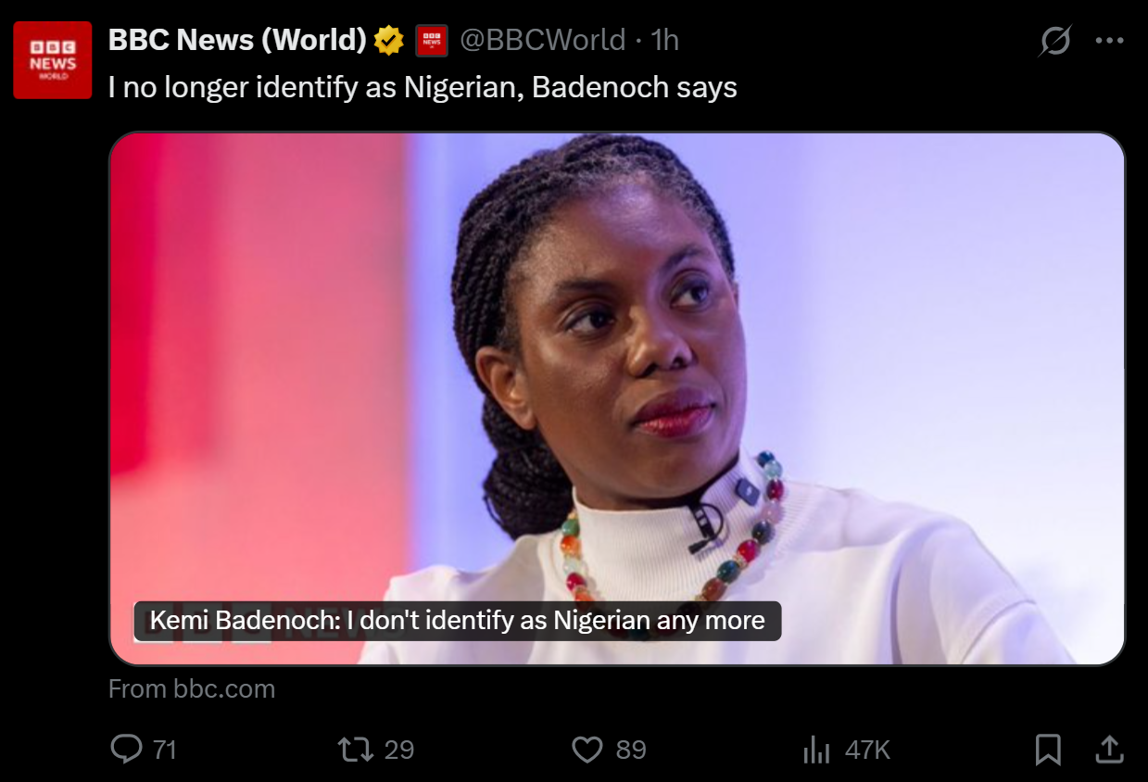Click the 'From bbc.com' source link

pos(192,689)
